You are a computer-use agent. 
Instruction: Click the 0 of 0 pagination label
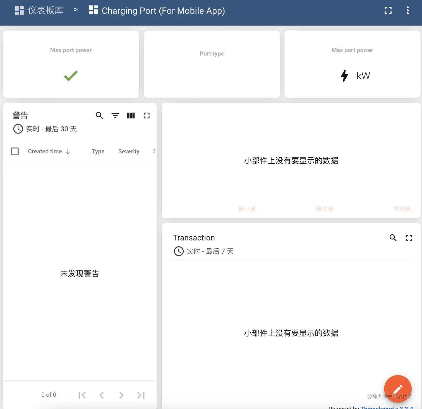(49, 395)
